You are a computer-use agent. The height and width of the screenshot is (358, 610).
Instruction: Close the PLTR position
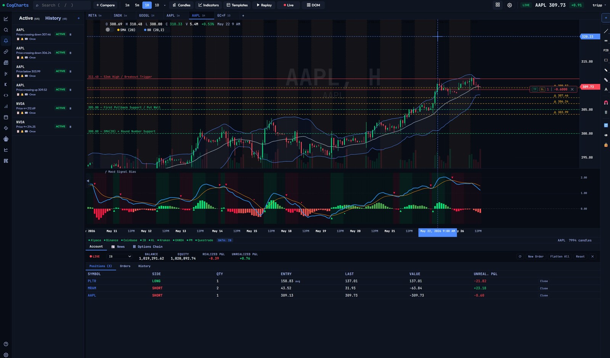coord(544,281)
